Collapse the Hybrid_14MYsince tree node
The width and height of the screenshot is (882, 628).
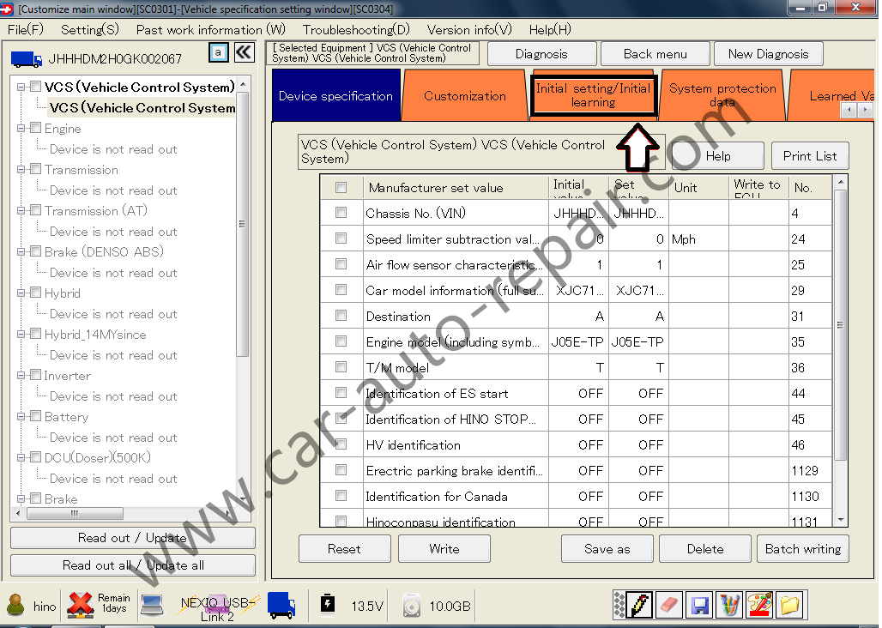pyautogui.click(x=21, y=334)
